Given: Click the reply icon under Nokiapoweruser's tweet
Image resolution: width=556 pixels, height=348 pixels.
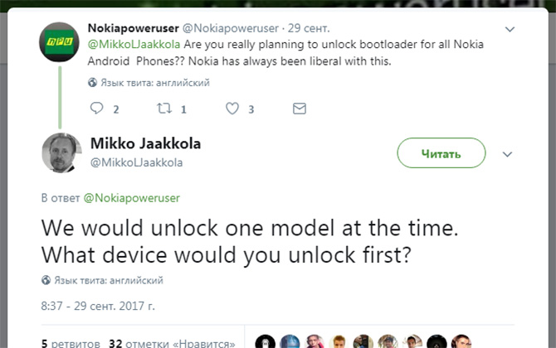Looking at the screenshot, I should [97, 109].
